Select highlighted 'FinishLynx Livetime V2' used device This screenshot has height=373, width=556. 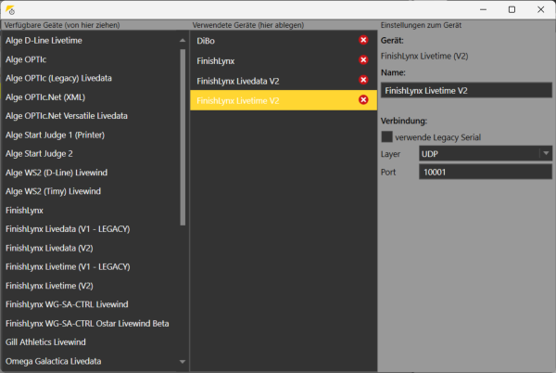click(284, 100)
